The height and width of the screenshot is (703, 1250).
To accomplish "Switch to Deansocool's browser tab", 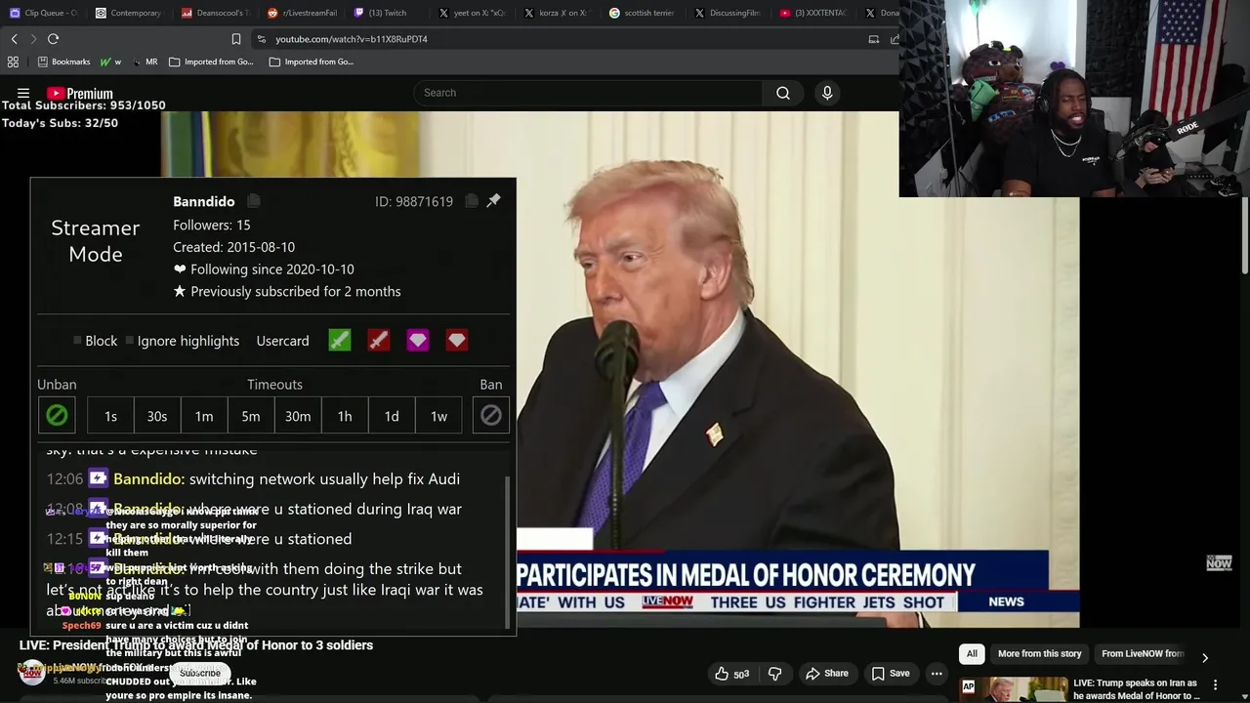I will [215, 13].
